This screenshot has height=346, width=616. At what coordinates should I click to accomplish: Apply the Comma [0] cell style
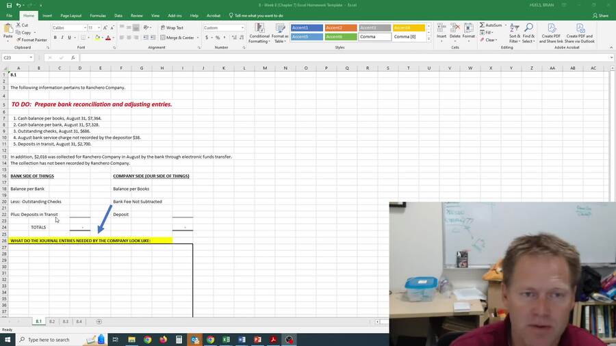409,37
